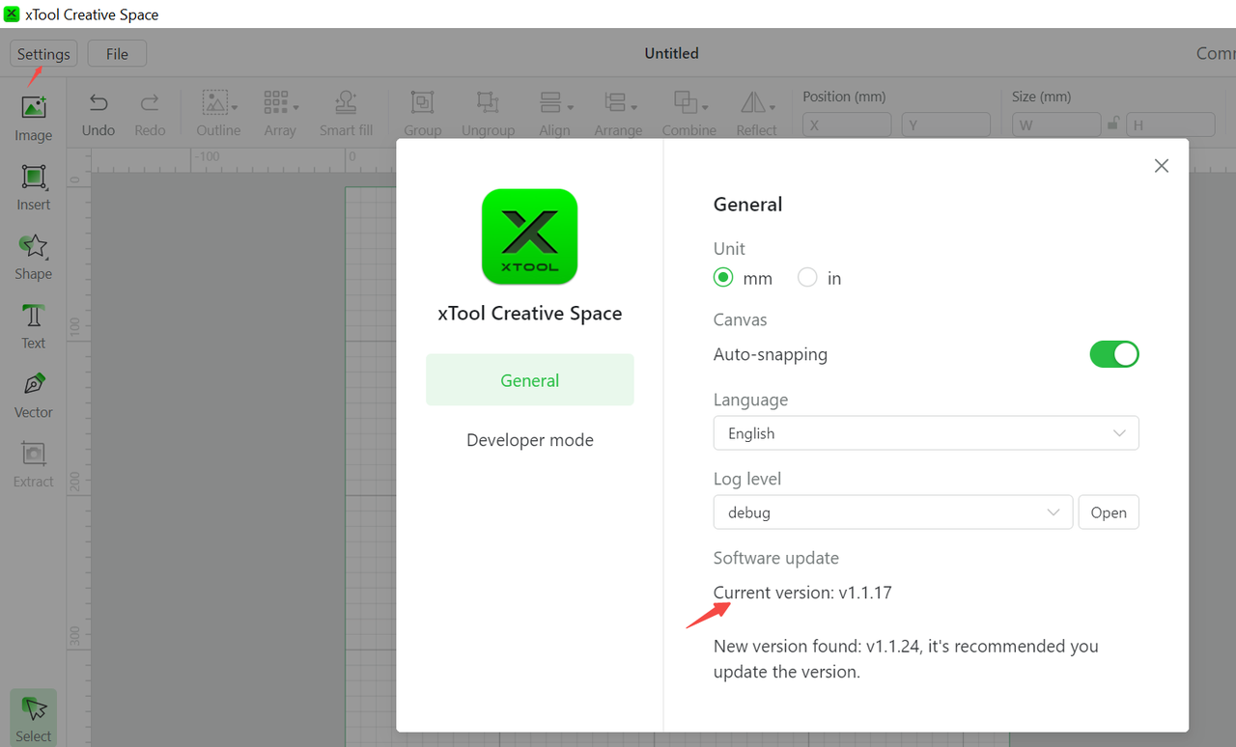Expand the Log level dropdown
This screenshot has width=1236, height=747.
pos(893,512)
